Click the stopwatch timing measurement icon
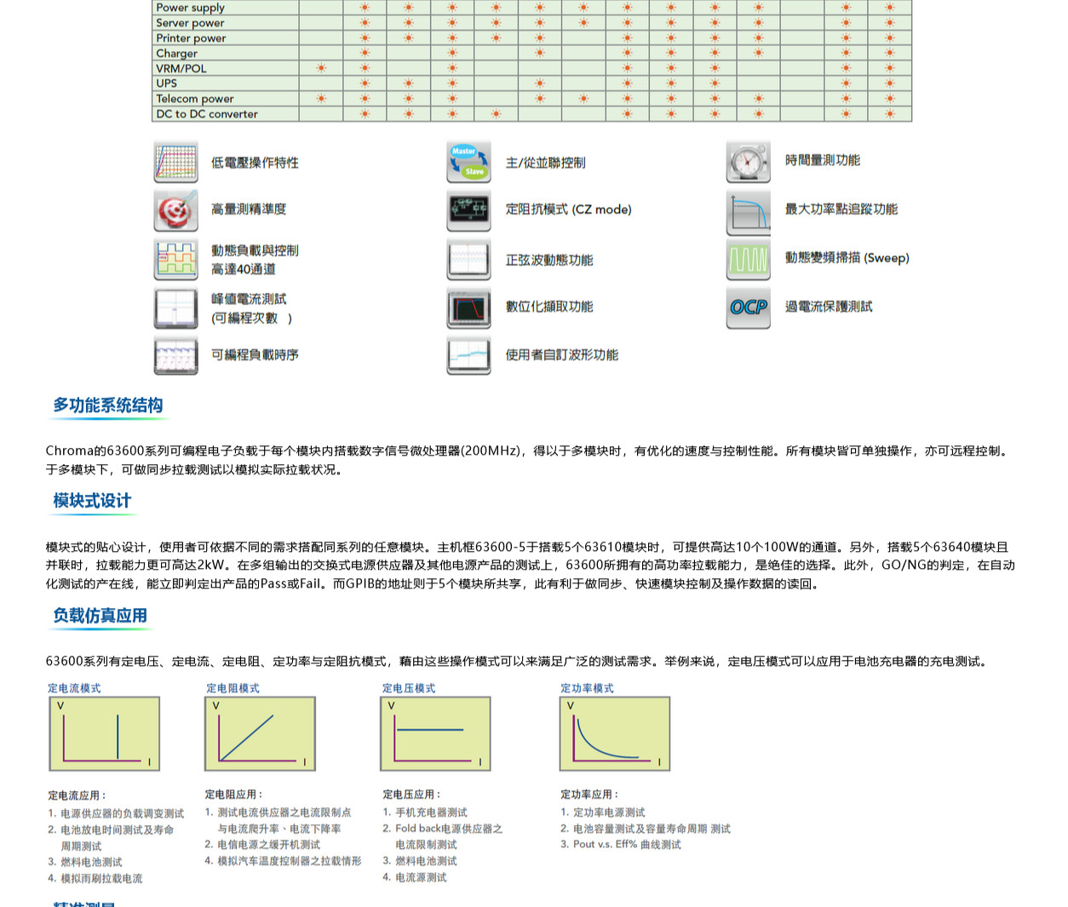The image size is (1068, 907). [x=748, y=161]
